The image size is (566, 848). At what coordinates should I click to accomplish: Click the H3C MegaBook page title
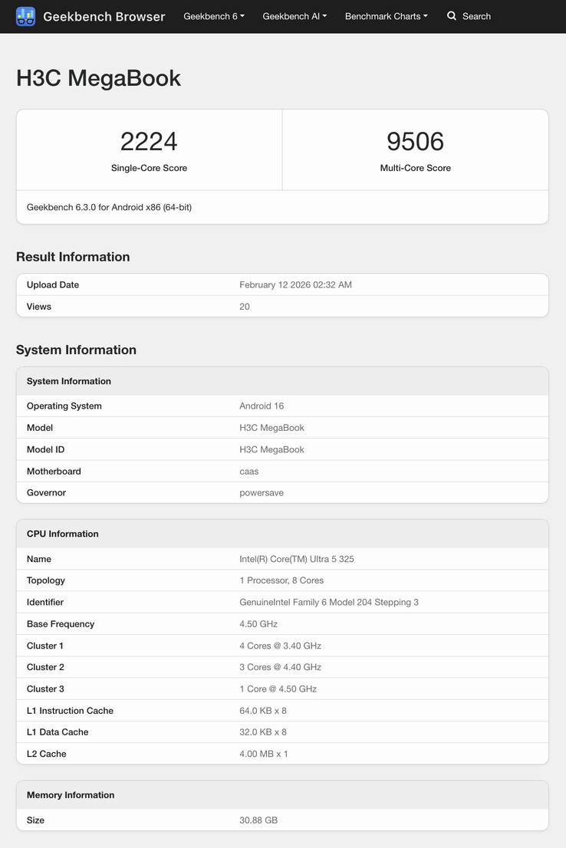click(x=98, y=78)
